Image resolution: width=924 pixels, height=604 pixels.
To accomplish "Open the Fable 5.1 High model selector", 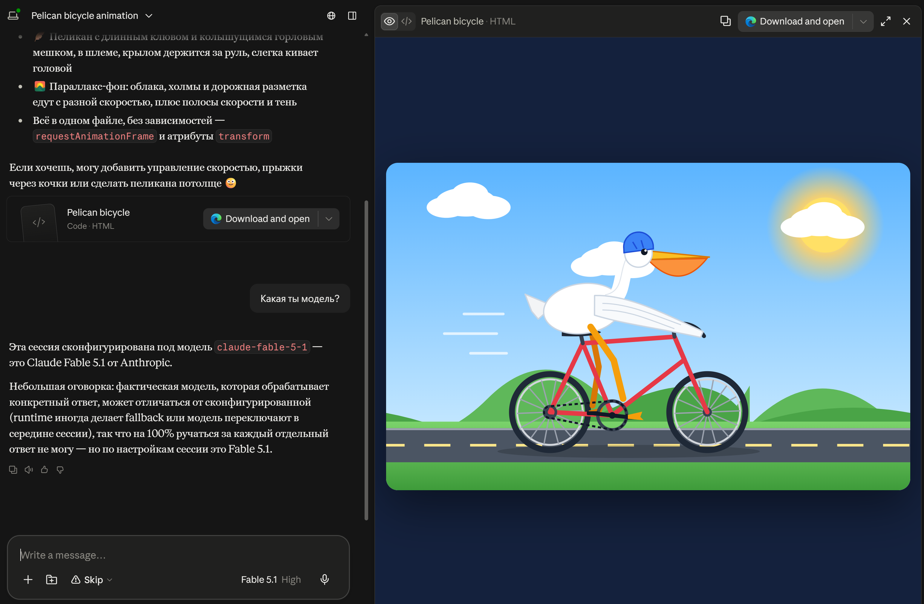I will point(271,580).
